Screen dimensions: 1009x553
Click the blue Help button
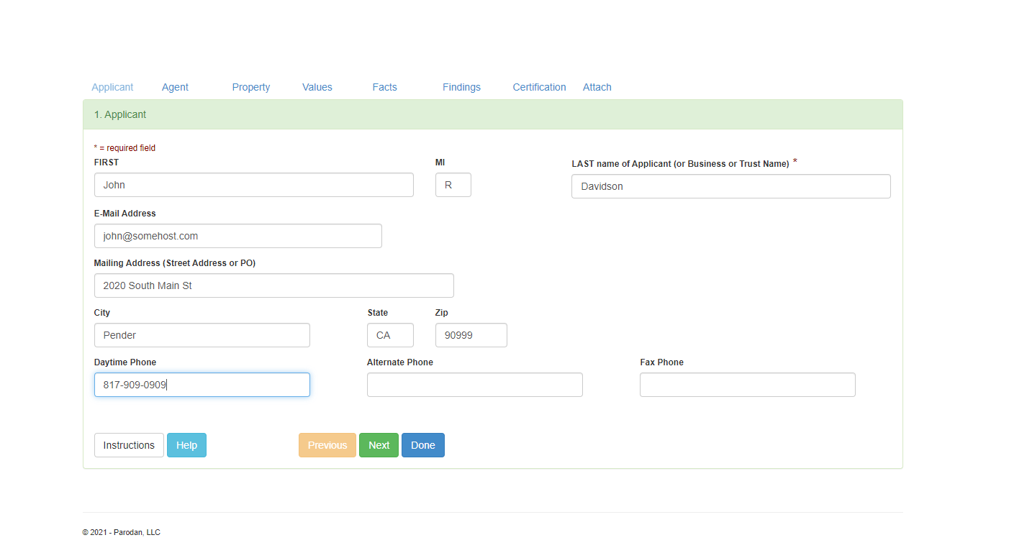[x=186, y=445]
